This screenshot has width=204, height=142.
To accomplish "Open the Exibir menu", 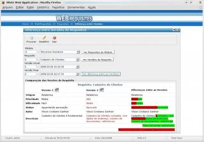I will 31,7.
